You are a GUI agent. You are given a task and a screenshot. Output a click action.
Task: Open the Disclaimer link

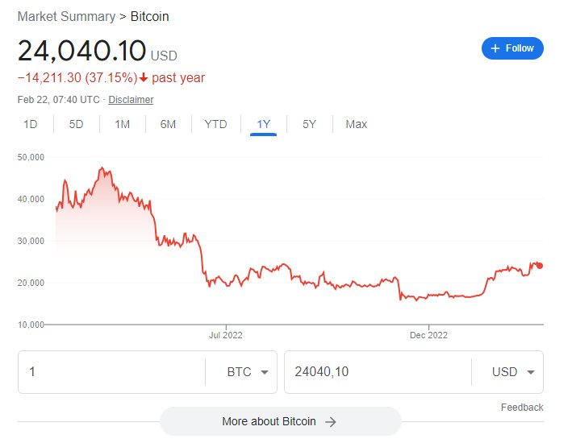pos(131,100)
